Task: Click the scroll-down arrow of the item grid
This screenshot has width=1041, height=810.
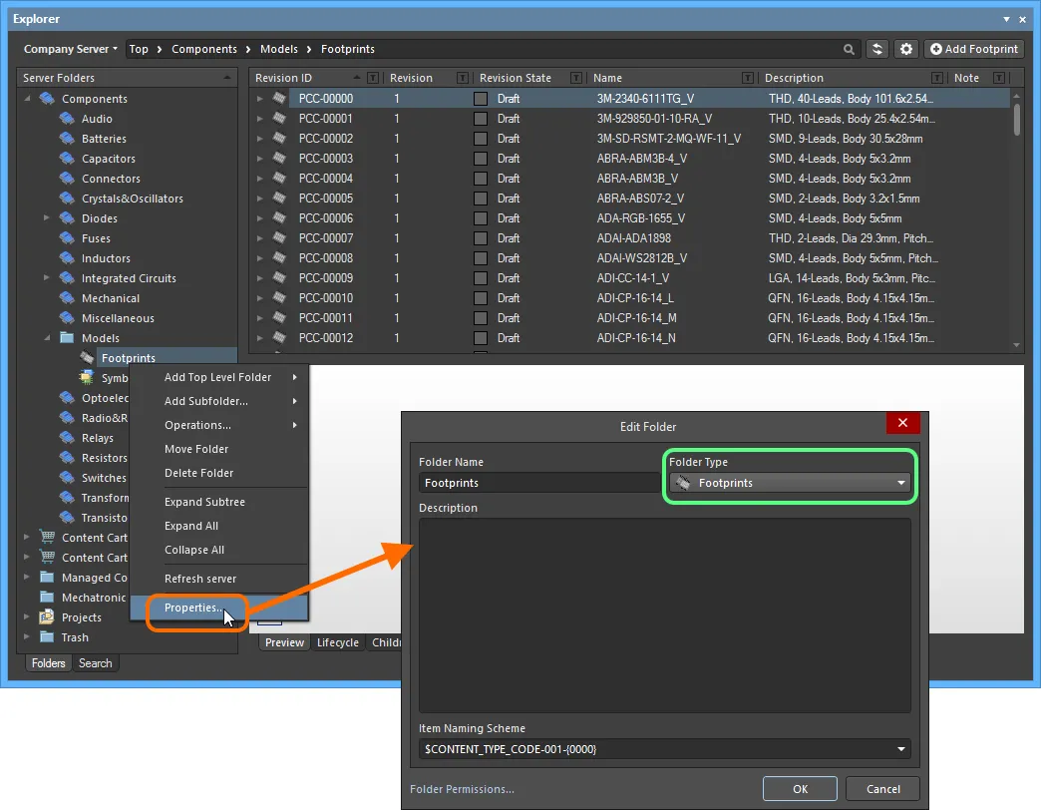Action: 1016,344
